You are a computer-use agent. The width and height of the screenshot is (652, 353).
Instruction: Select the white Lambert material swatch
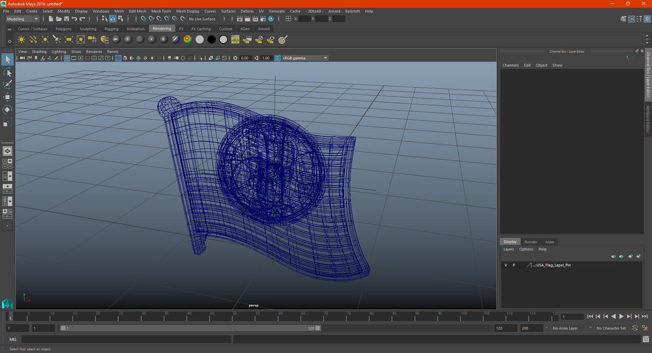(200, 40)
